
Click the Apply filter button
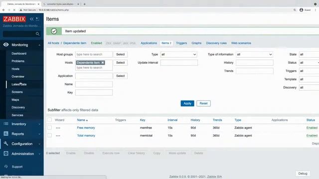coord(187,103)
